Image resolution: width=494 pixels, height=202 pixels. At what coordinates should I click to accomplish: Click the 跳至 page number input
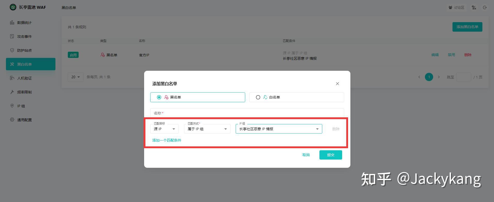(464, 77)
